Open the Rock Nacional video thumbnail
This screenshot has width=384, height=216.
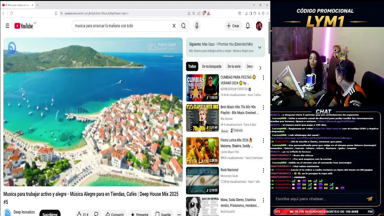pyautogui.click(x=202, y=181)
